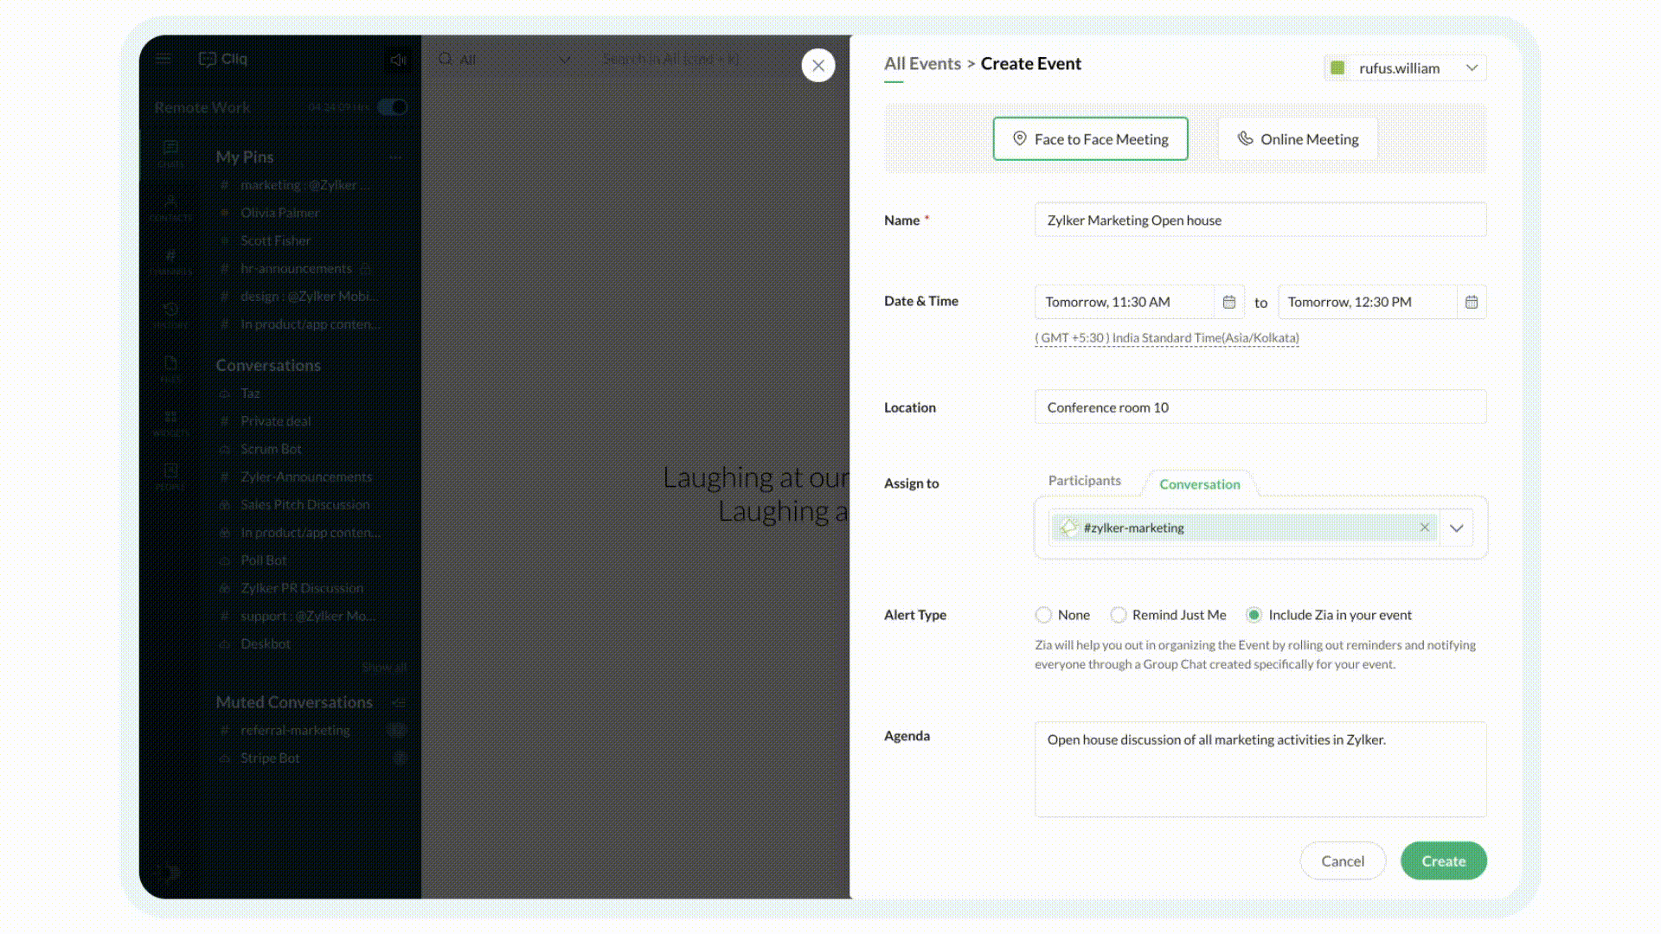Open the start date calendar picker icon
The width and height of the screenshot is (1661, 934).
coord(1228,302)
